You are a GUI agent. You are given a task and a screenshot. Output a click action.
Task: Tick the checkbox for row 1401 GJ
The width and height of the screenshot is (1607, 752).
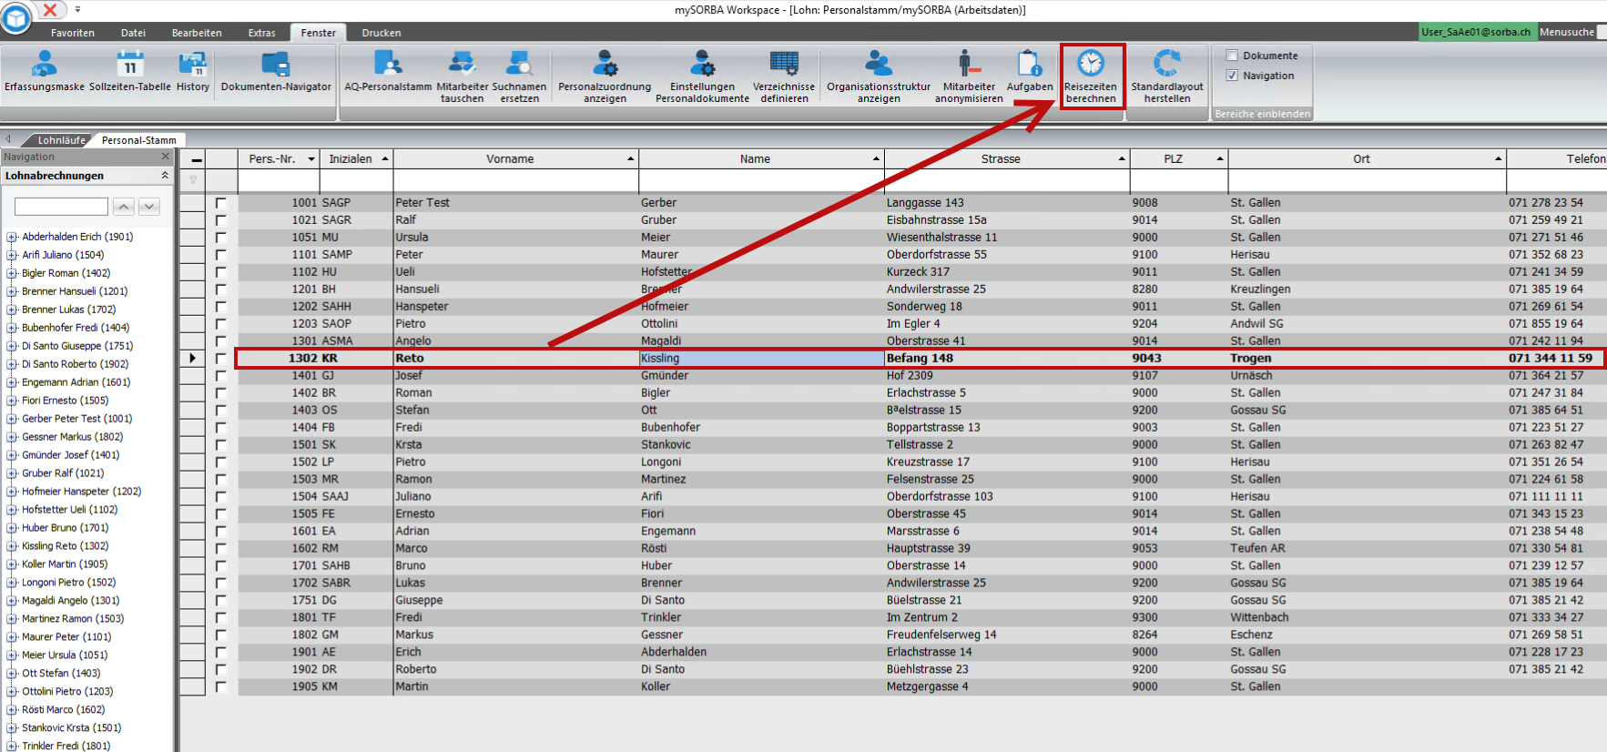(220, 376)
